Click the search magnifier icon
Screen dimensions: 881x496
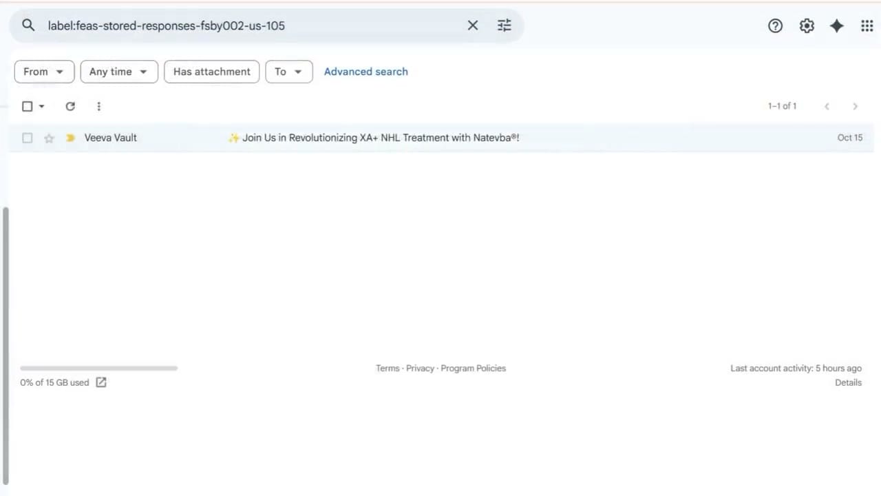point(28,25)
